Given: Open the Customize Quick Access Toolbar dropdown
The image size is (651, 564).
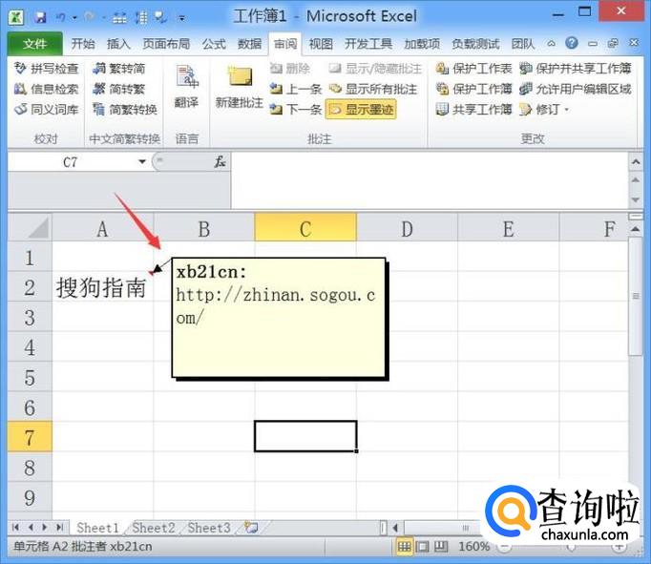Looking at the screenshot, I should (182, 18).
